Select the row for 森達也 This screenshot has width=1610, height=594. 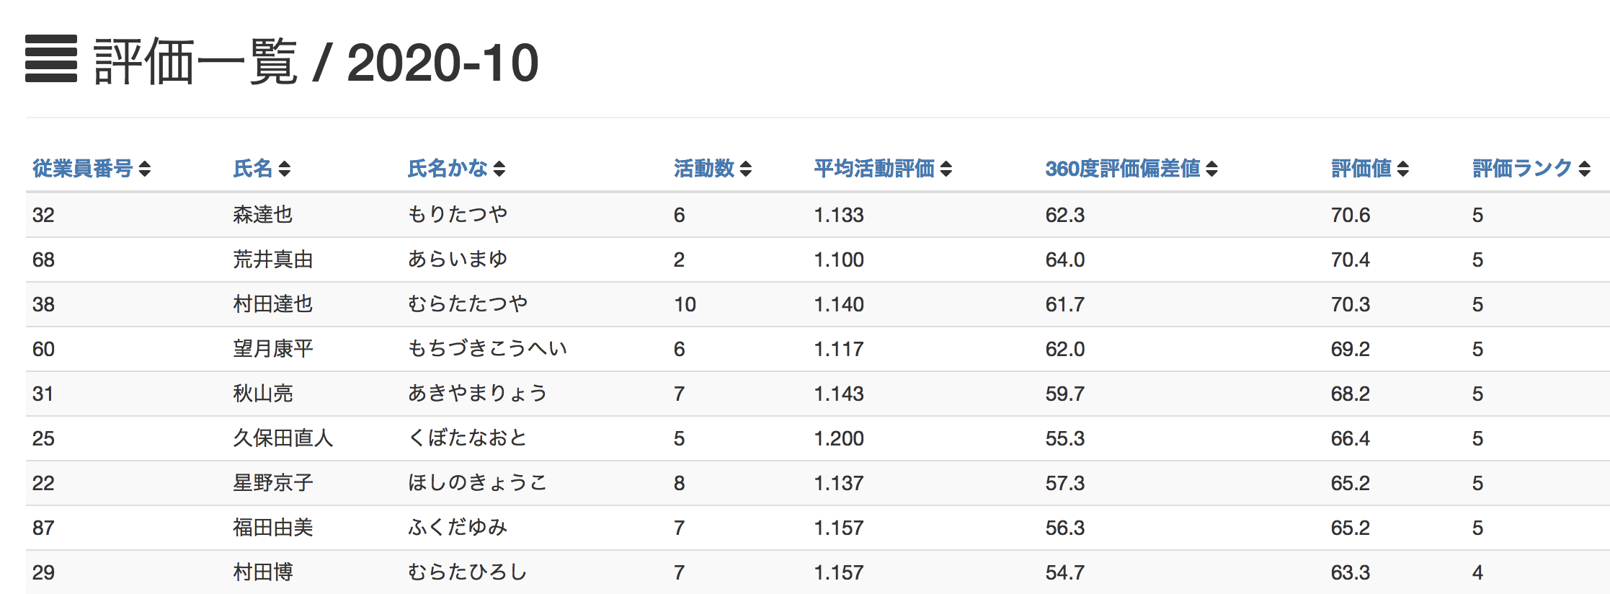818,215
